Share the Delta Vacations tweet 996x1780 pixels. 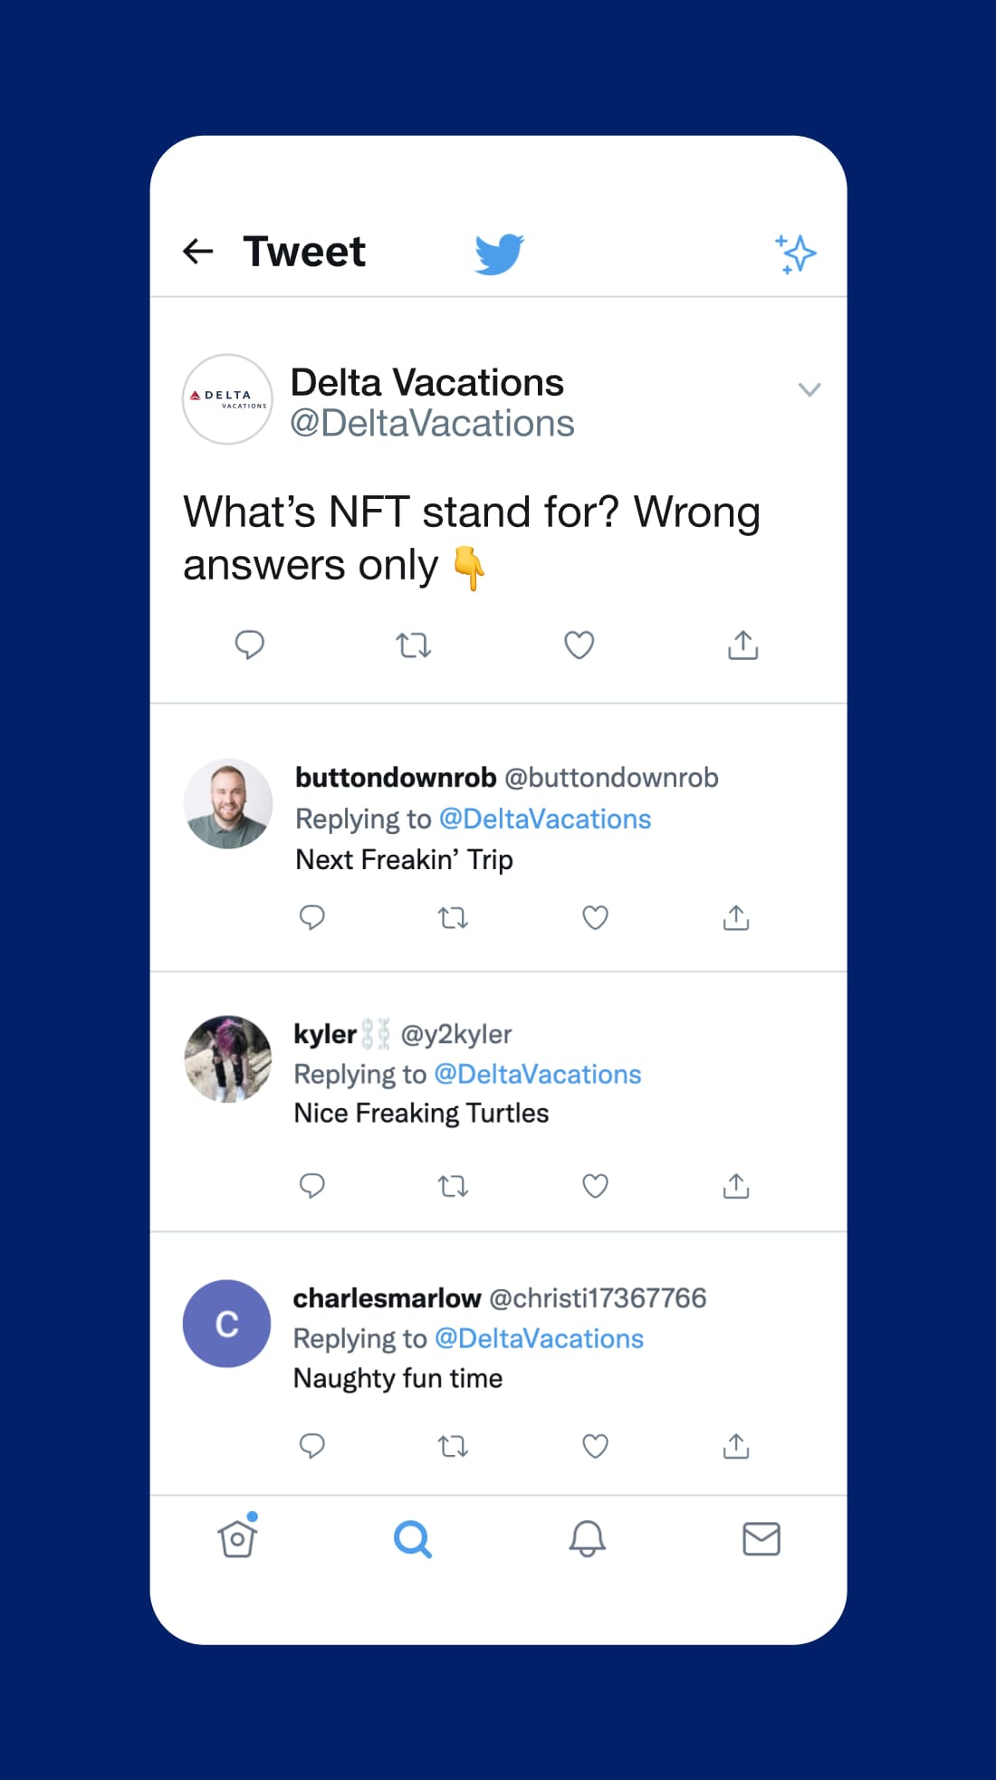(742, 645)
